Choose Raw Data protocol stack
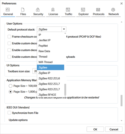Image resolution: width=125 pixels, height=134 pixels. click(x=50, y=51)
